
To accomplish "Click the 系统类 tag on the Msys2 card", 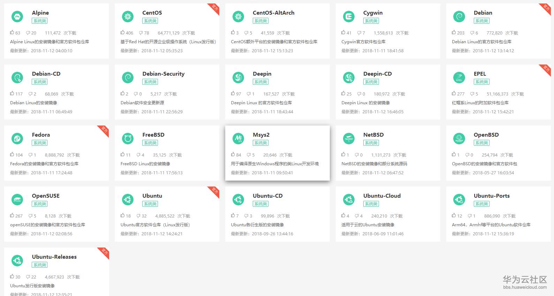I will (x=261, y=143).
